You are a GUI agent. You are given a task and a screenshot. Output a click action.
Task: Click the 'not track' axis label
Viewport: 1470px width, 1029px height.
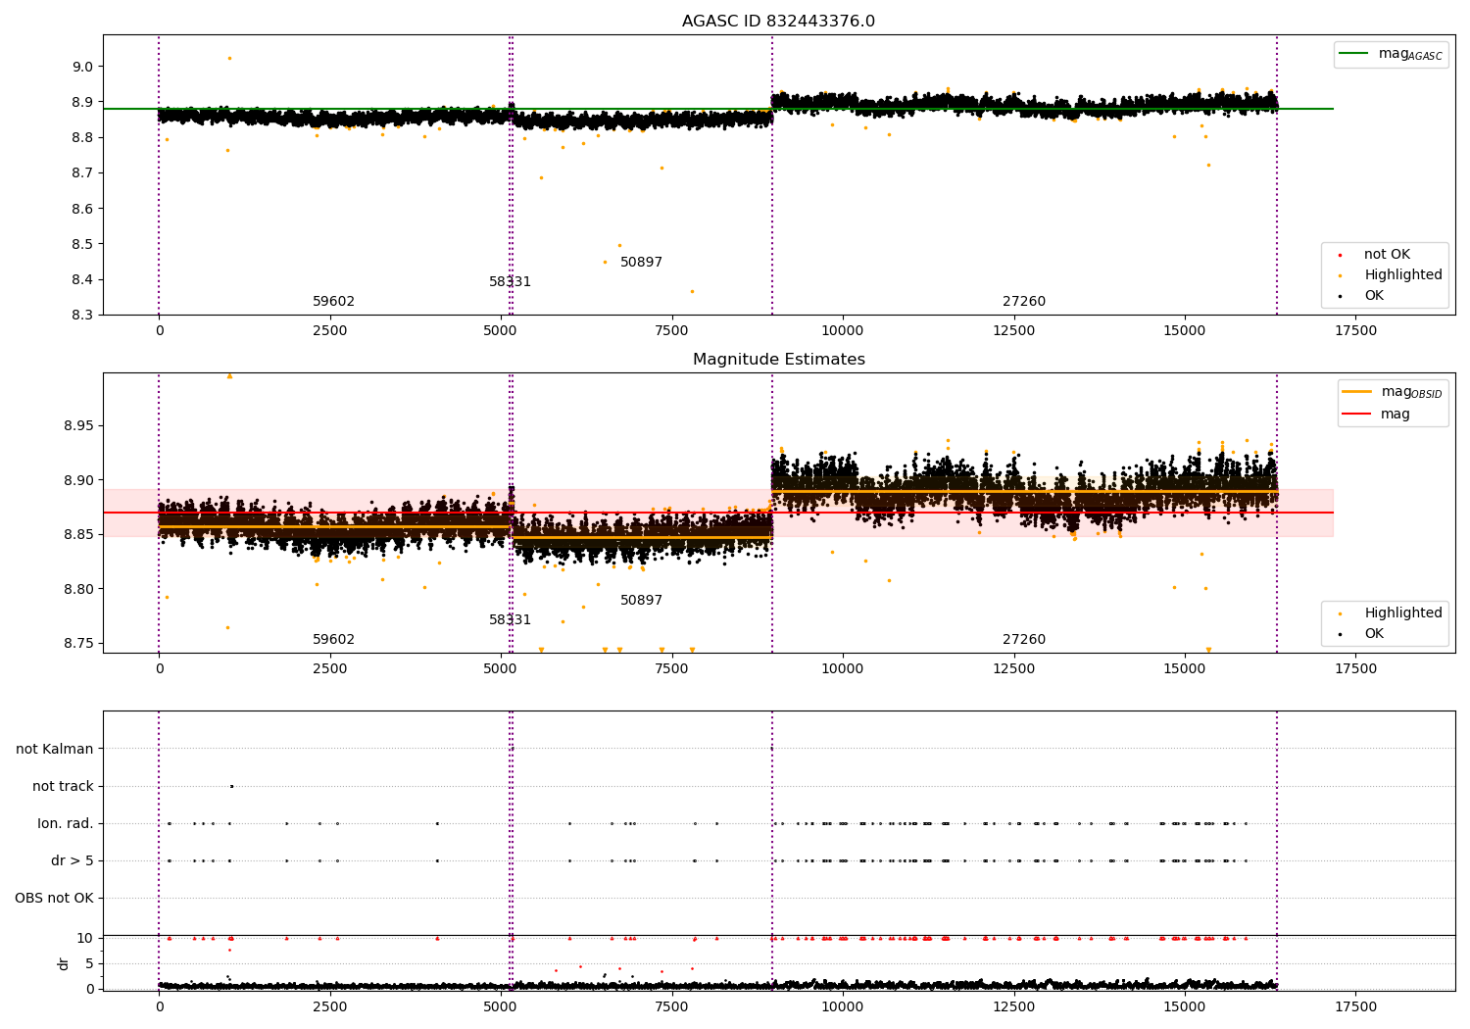pos(63,787)
